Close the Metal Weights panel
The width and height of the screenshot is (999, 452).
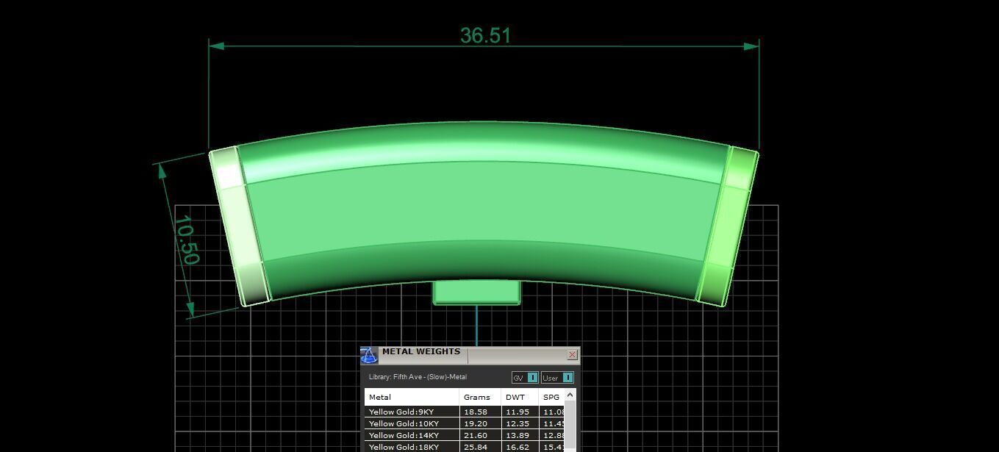click(572, 355)
